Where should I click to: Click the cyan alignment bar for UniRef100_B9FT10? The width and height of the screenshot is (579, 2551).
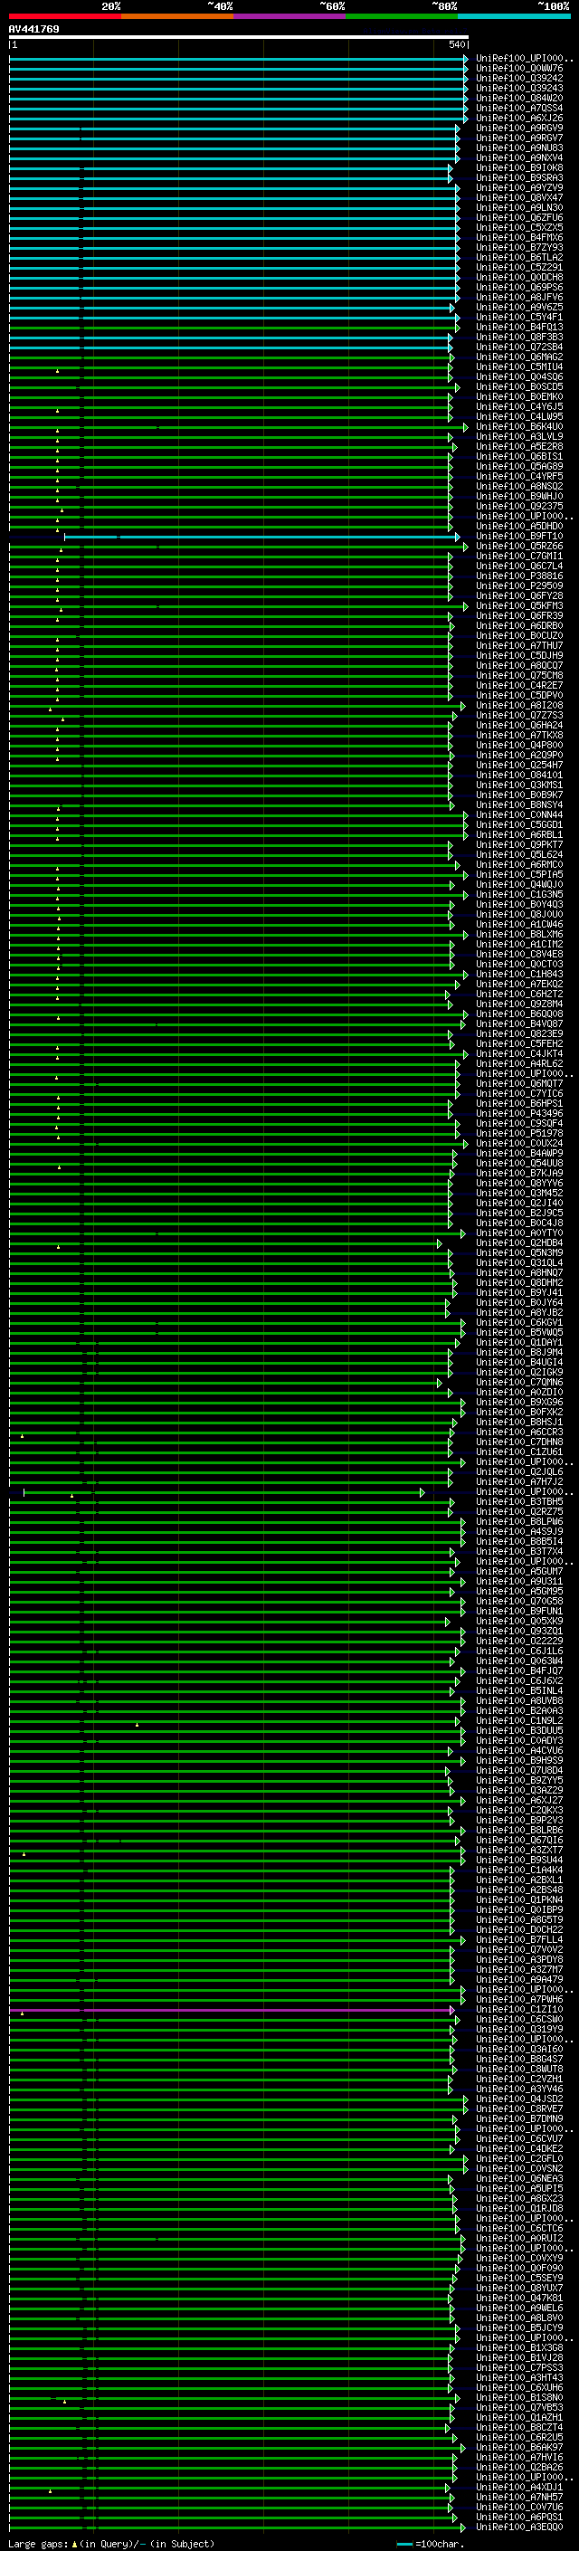(261, 537)
